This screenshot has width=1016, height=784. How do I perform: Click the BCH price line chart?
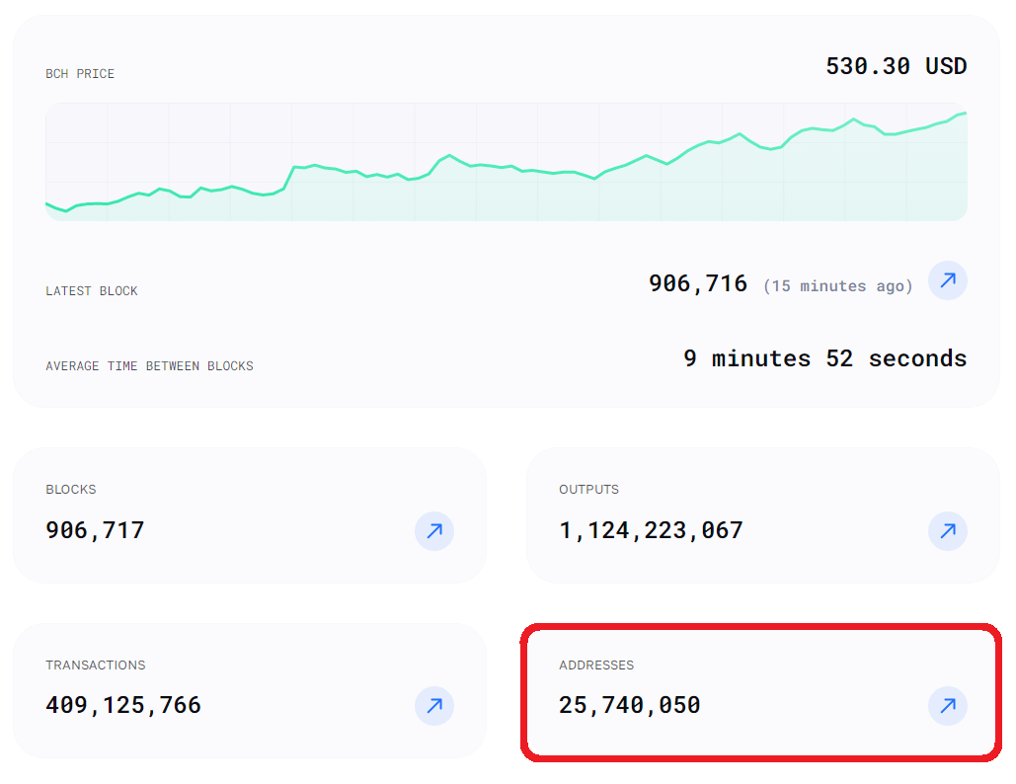pos(506,163)
